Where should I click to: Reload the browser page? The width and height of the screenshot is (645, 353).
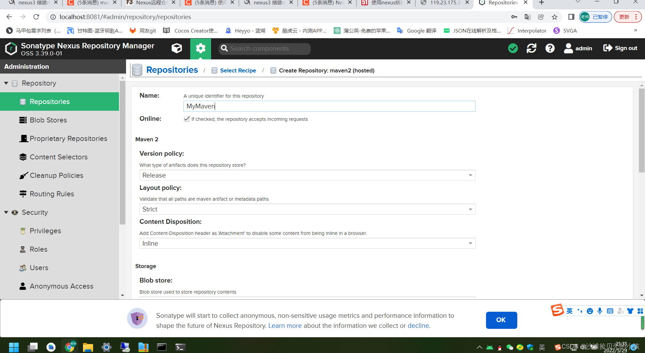coord(36,17)
